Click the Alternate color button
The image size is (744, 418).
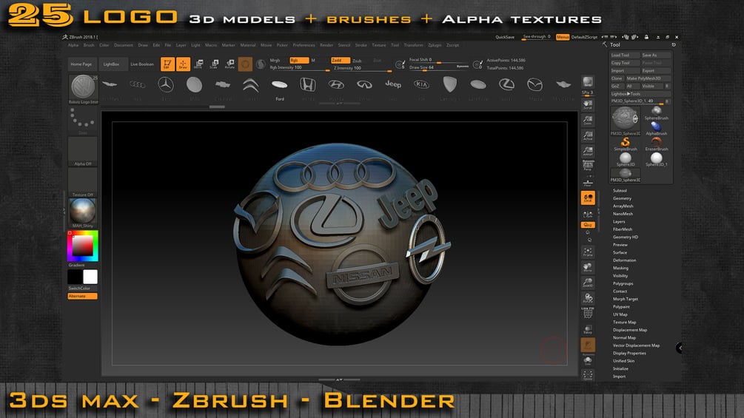click(83, 296)
